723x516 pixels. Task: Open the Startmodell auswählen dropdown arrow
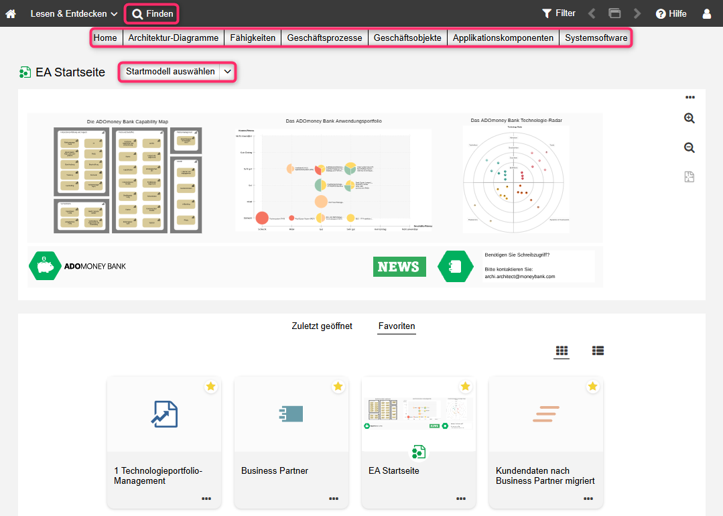coord(228,72)
